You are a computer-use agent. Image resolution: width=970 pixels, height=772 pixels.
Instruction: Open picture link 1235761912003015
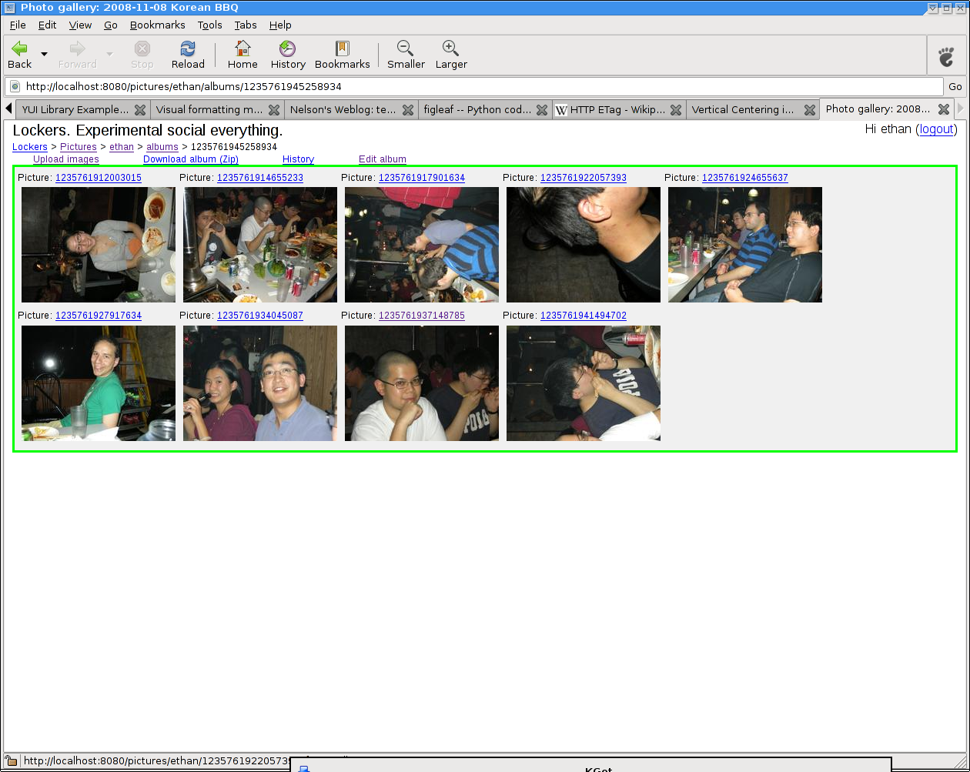point(99,178)
